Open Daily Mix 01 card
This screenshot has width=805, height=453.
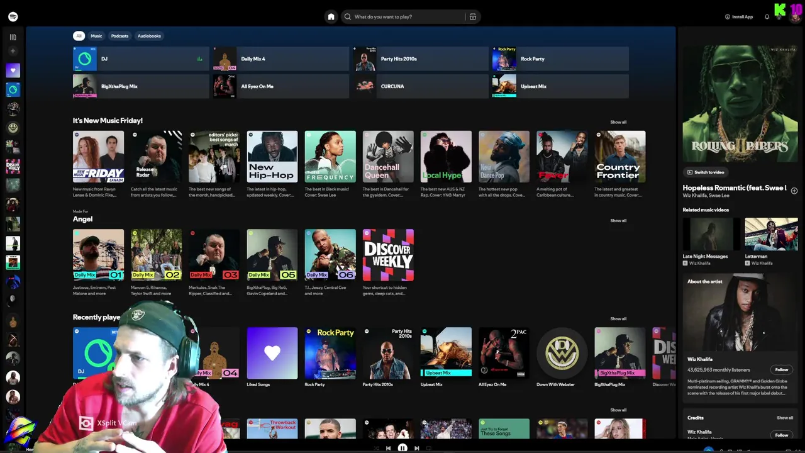[98, 255]
